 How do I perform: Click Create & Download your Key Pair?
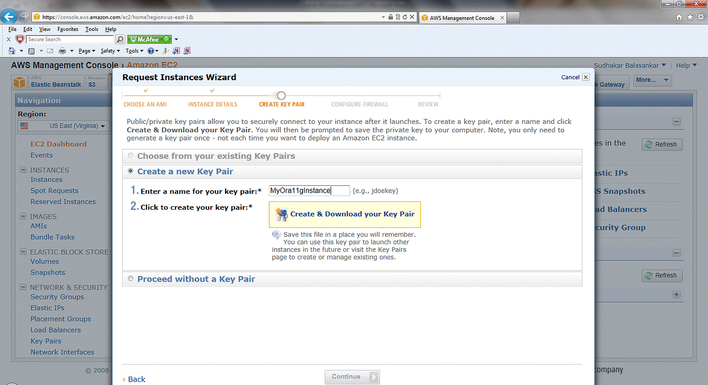click(345, 214)
